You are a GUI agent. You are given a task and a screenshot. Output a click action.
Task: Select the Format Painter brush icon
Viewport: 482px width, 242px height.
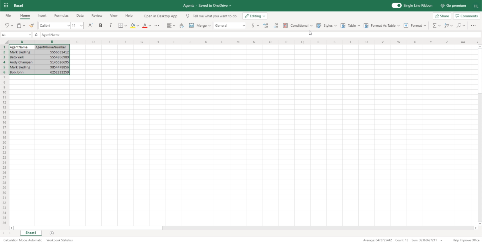pos(32,25)
